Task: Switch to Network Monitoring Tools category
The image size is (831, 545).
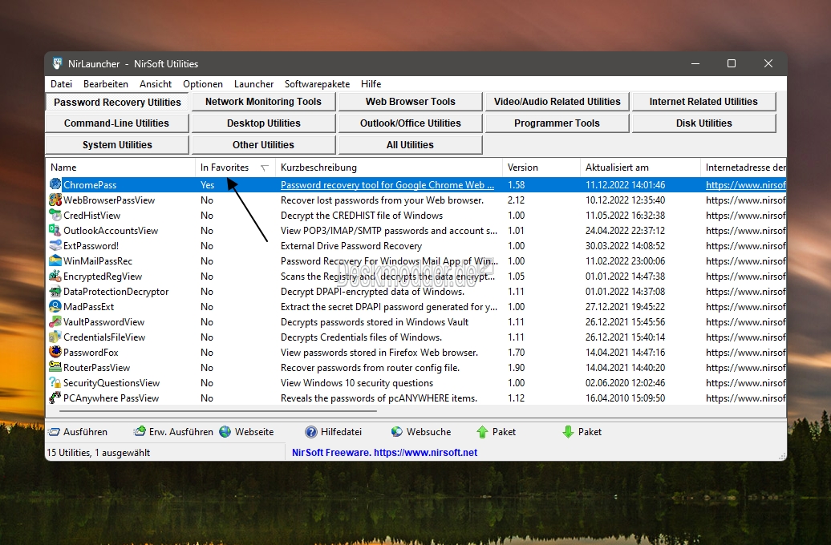Action: 263,102
